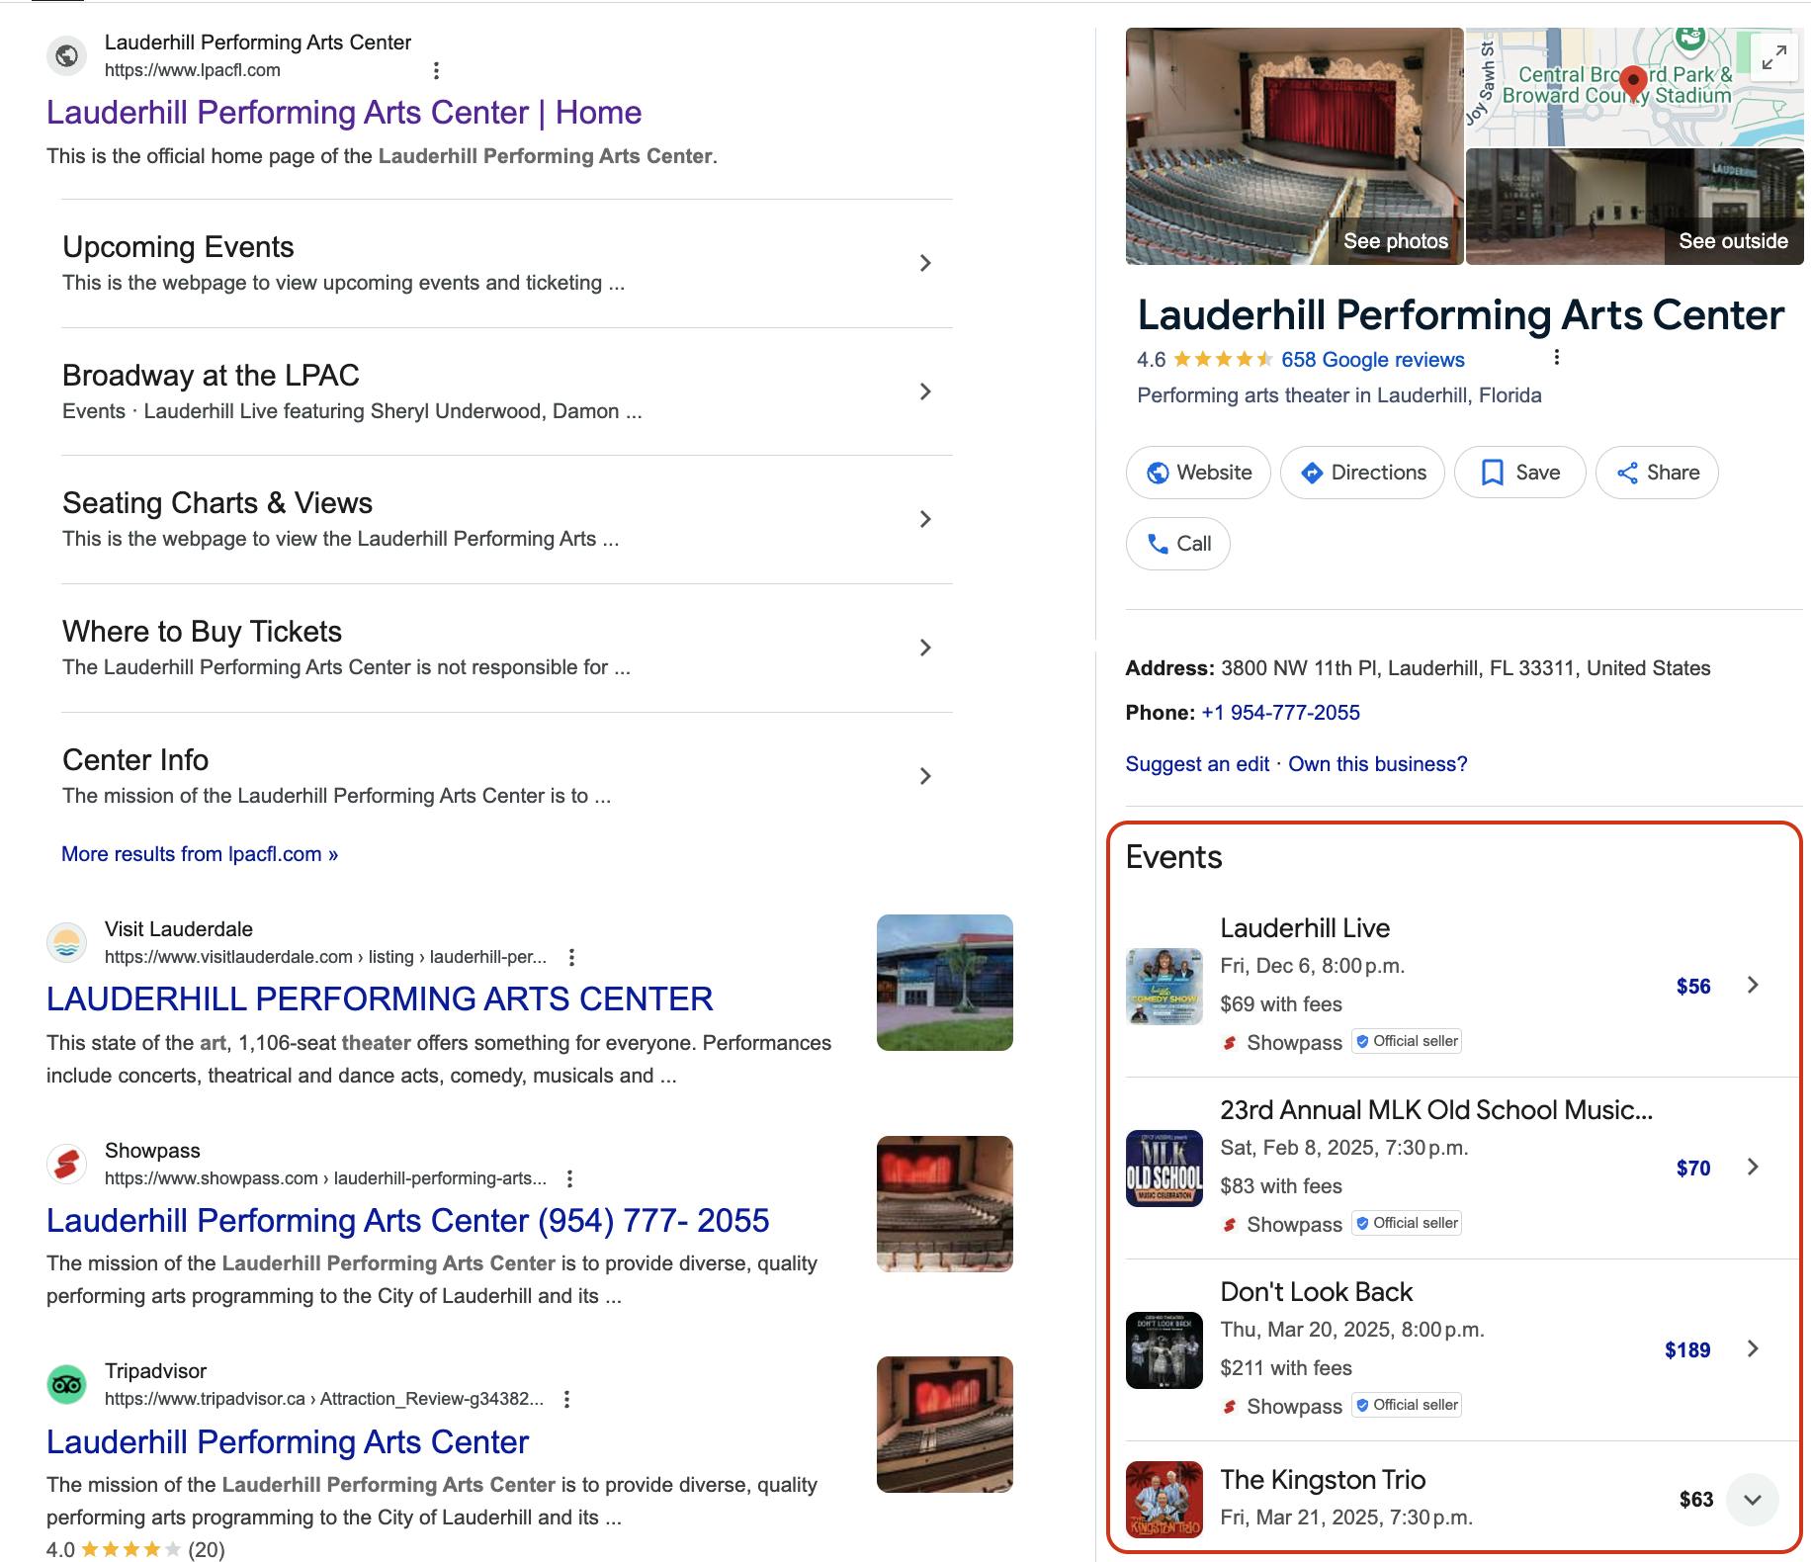Click Official seller badge under MLK event
The image size is (1811, 1562).
coord(1407,1223)
